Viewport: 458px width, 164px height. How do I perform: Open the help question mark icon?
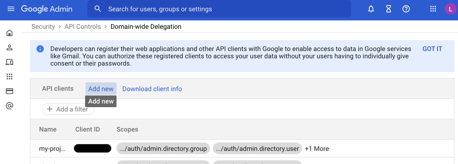tap(406, 9)
